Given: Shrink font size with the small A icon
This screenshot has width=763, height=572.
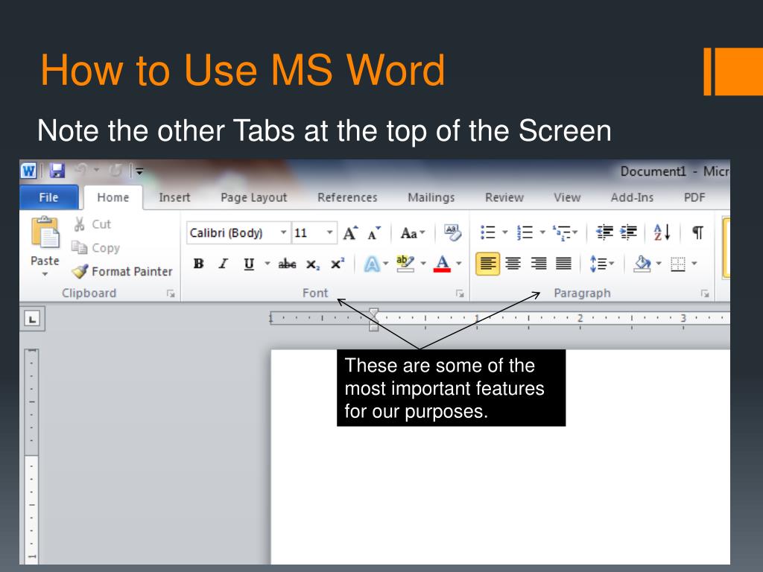Looking at the screenshot, I should coord(374,233).
